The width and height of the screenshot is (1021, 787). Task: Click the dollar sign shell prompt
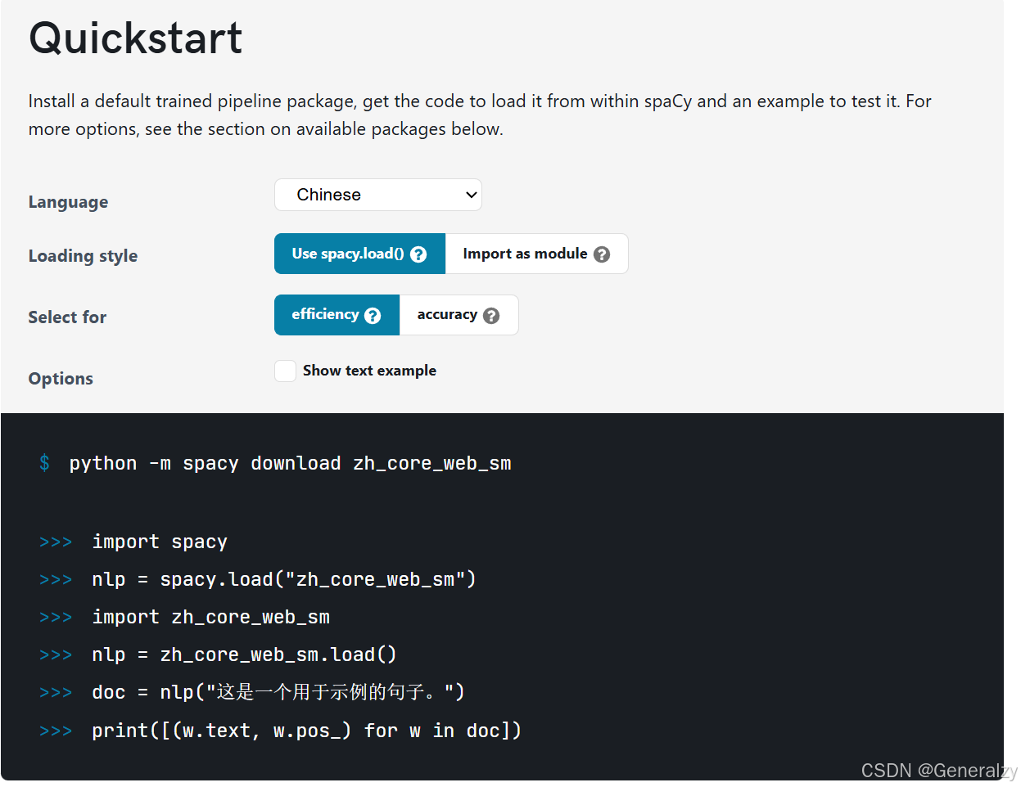coord(44,463)
